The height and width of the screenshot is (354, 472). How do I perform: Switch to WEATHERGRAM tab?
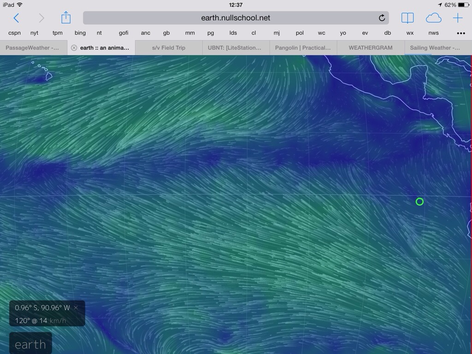point(370,48)
